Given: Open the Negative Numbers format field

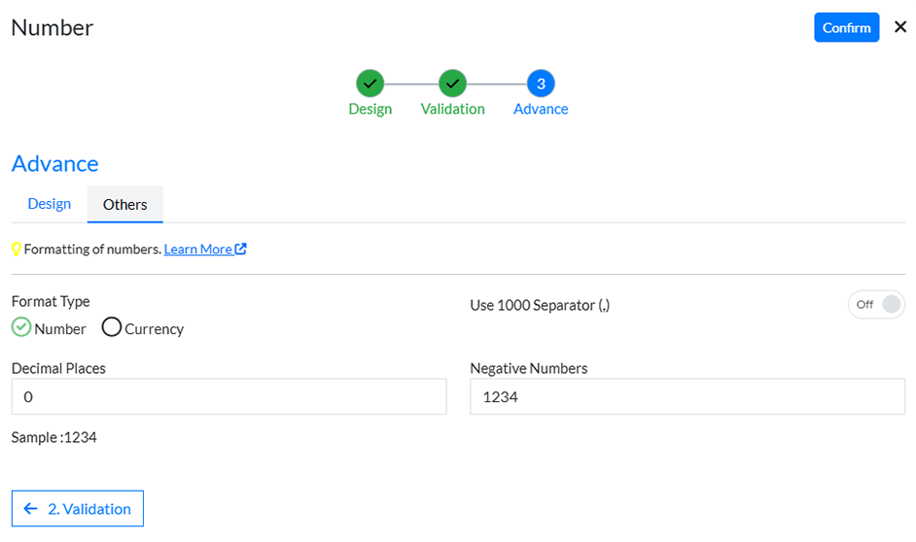Looking at the screenshot, I should click(x=687, y=396).
